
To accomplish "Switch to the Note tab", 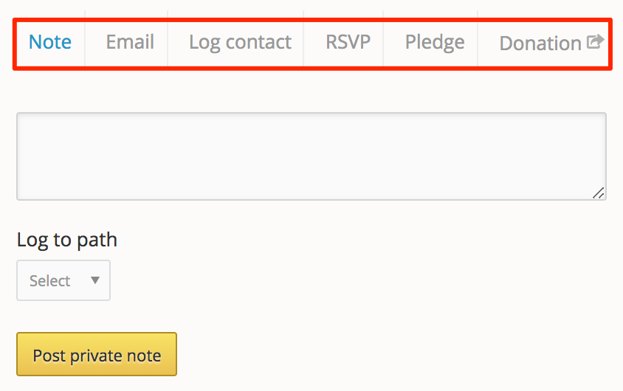I will tap(50, 42).
